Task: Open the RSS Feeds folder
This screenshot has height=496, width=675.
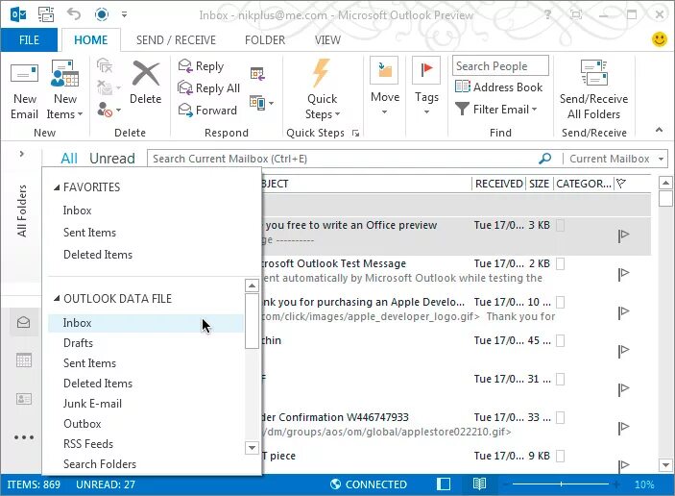Action: [x=88, y=444]
